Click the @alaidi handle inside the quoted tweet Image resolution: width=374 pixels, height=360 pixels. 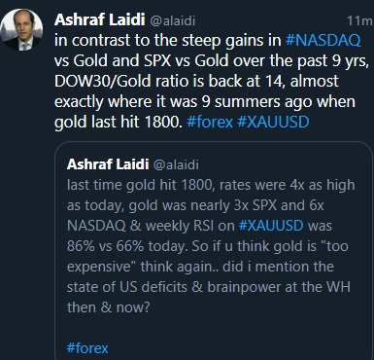(176, 164)
